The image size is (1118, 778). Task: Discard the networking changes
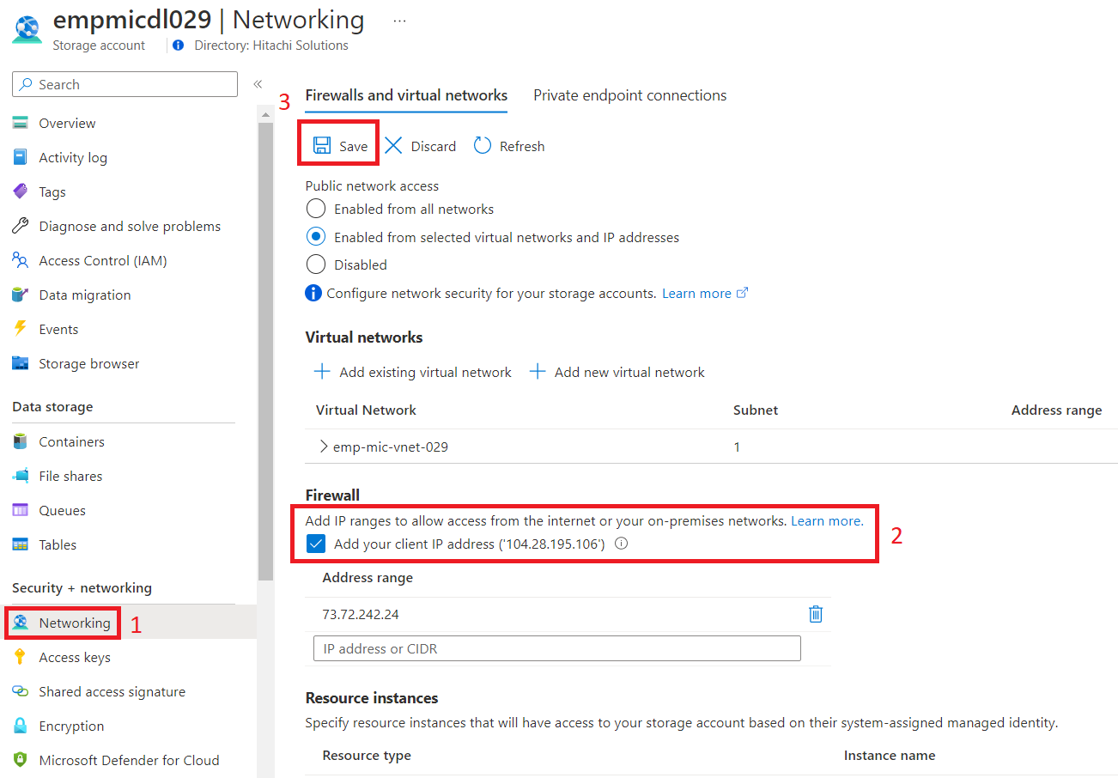[421, 146]
